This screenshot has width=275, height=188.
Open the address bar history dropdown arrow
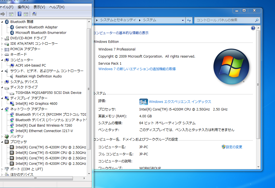point(183,20)
